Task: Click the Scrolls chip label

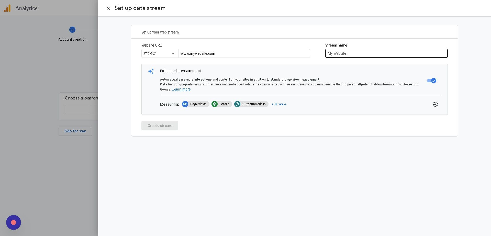Action: tap(224, 104)
